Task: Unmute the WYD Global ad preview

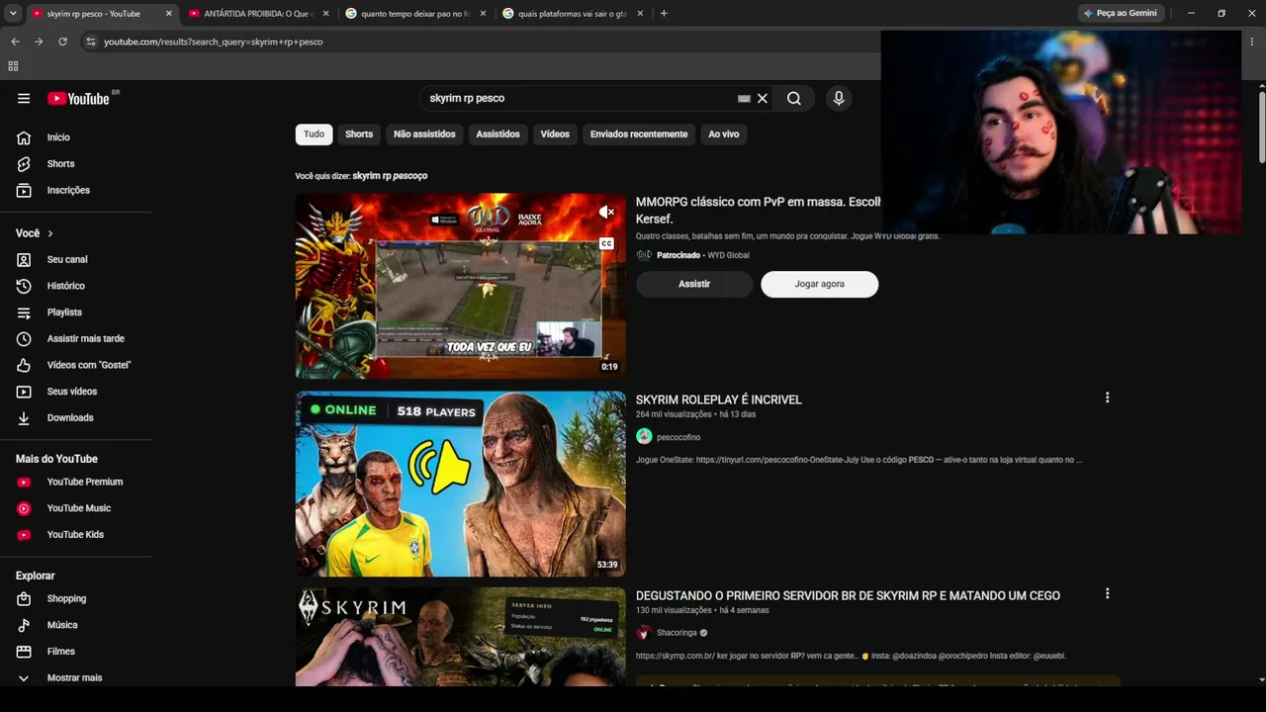Action: 606,212
